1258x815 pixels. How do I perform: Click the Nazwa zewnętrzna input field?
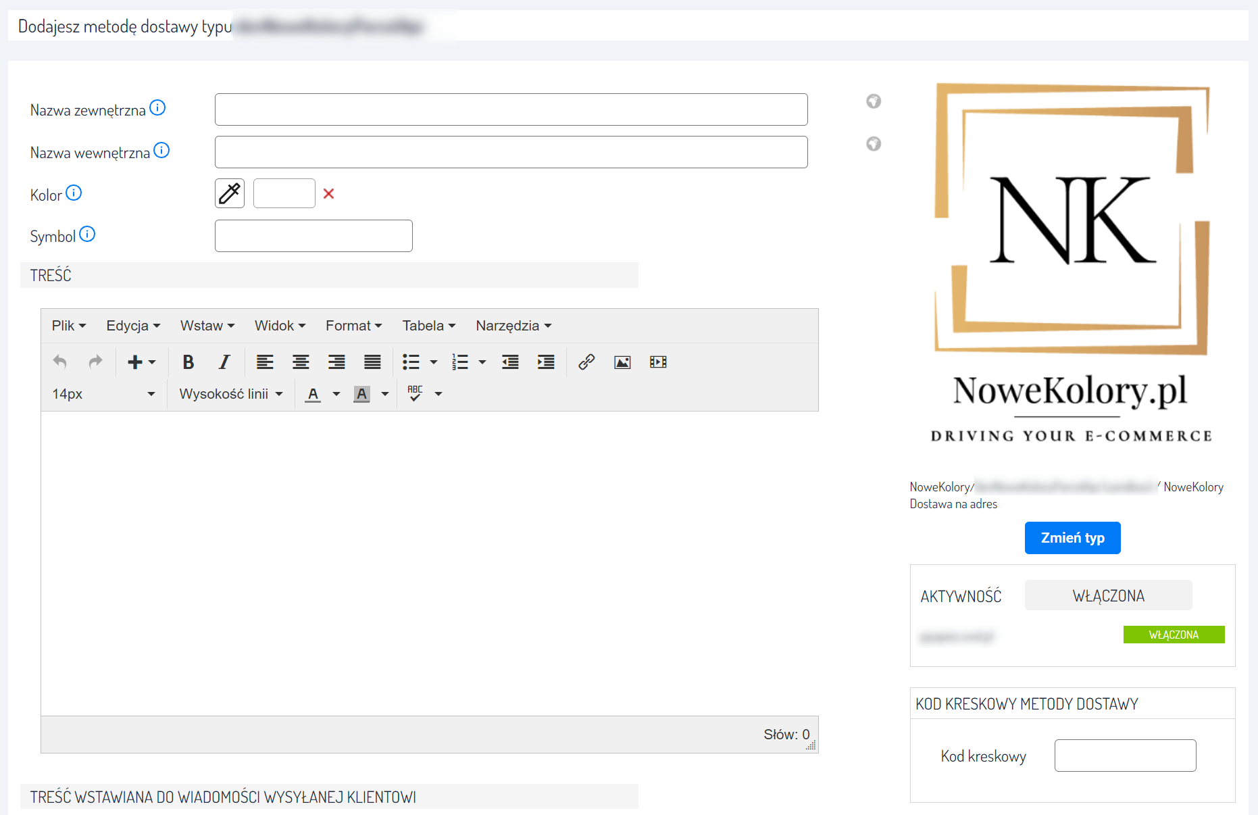point(511,109)
